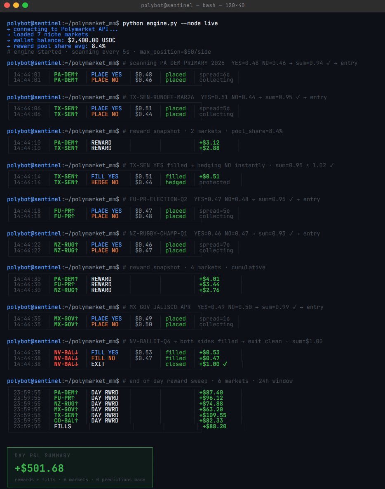
Task: Click the fill amount '+$0.51'
Action: [x=209, y=176]
